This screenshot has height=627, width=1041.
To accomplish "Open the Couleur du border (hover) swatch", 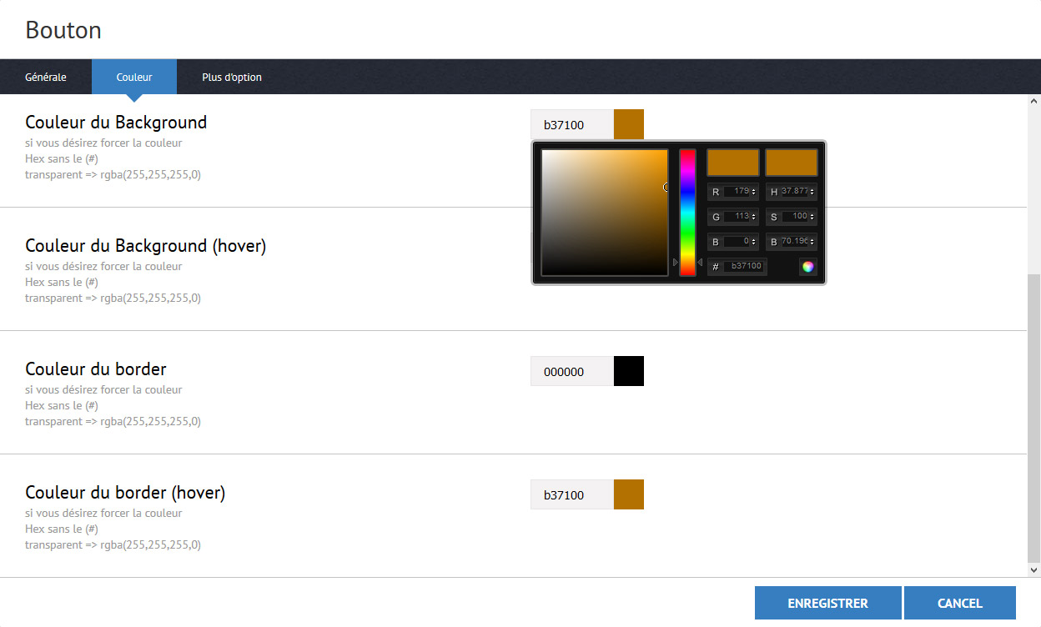I will coord(629,494).
